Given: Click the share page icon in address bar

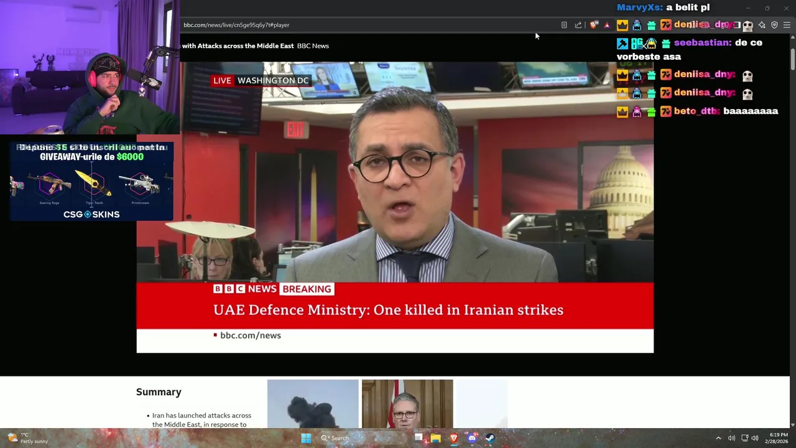Looking at the screenshot, I should [578, 25].
